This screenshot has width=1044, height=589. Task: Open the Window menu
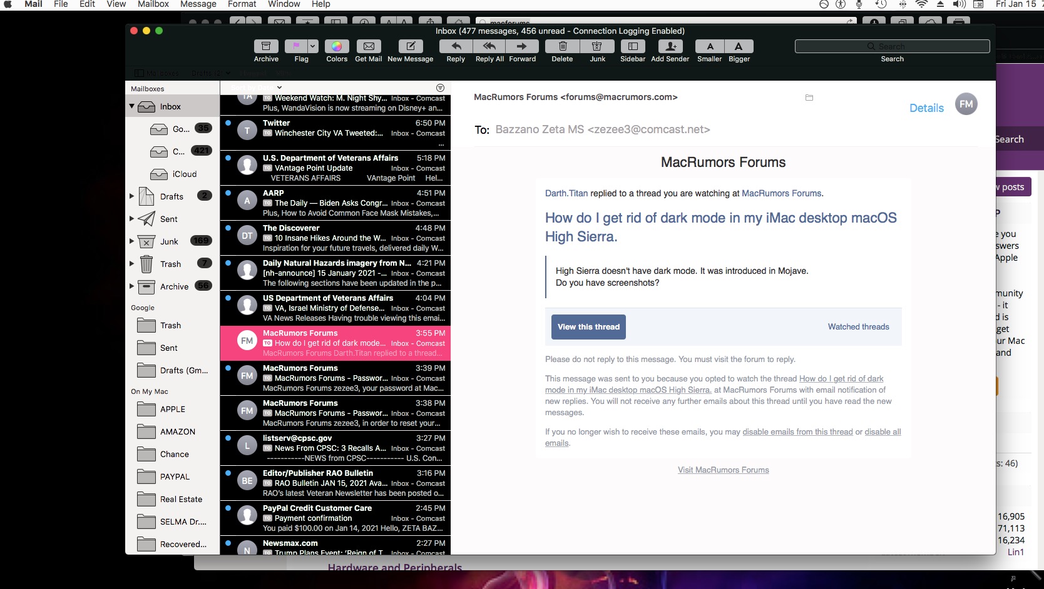tap(284, 4)
